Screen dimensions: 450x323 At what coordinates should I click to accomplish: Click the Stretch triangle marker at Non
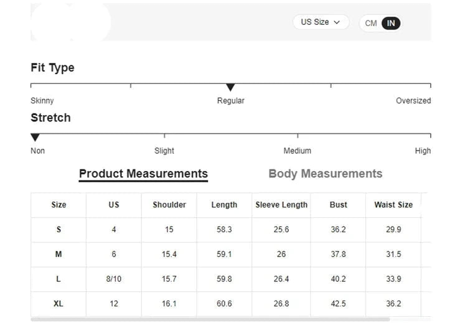tap(35, 138)
